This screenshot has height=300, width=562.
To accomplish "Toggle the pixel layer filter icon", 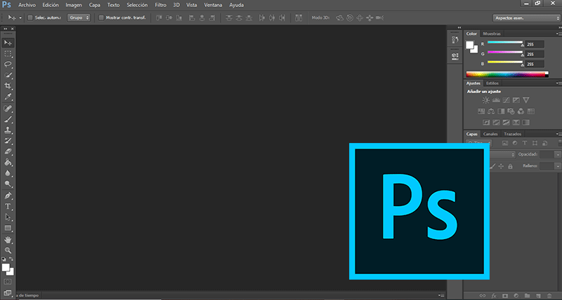I will [505, 143].
